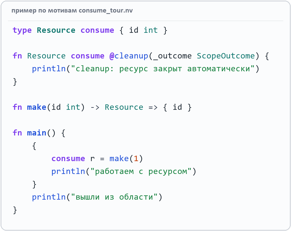
Task: Click the string 'cleanup: ресурс закрыт автоматически'
Action: [163, 69]
